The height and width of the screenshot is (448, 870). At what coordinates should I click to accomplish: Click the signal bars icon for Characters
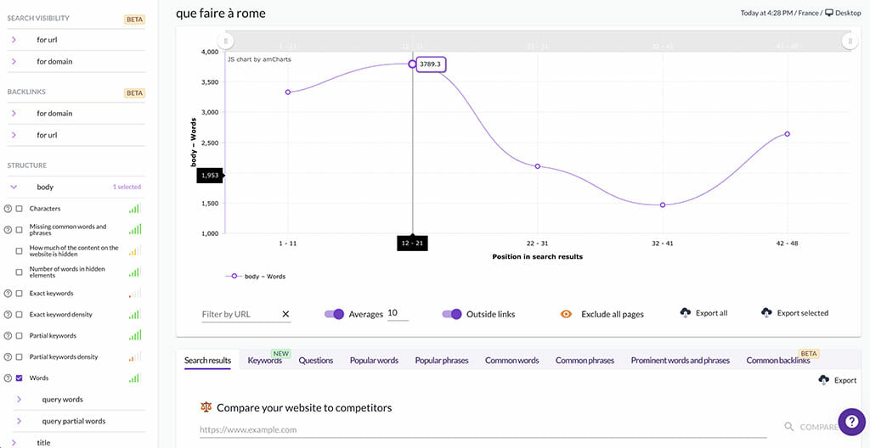pos(135,209)
